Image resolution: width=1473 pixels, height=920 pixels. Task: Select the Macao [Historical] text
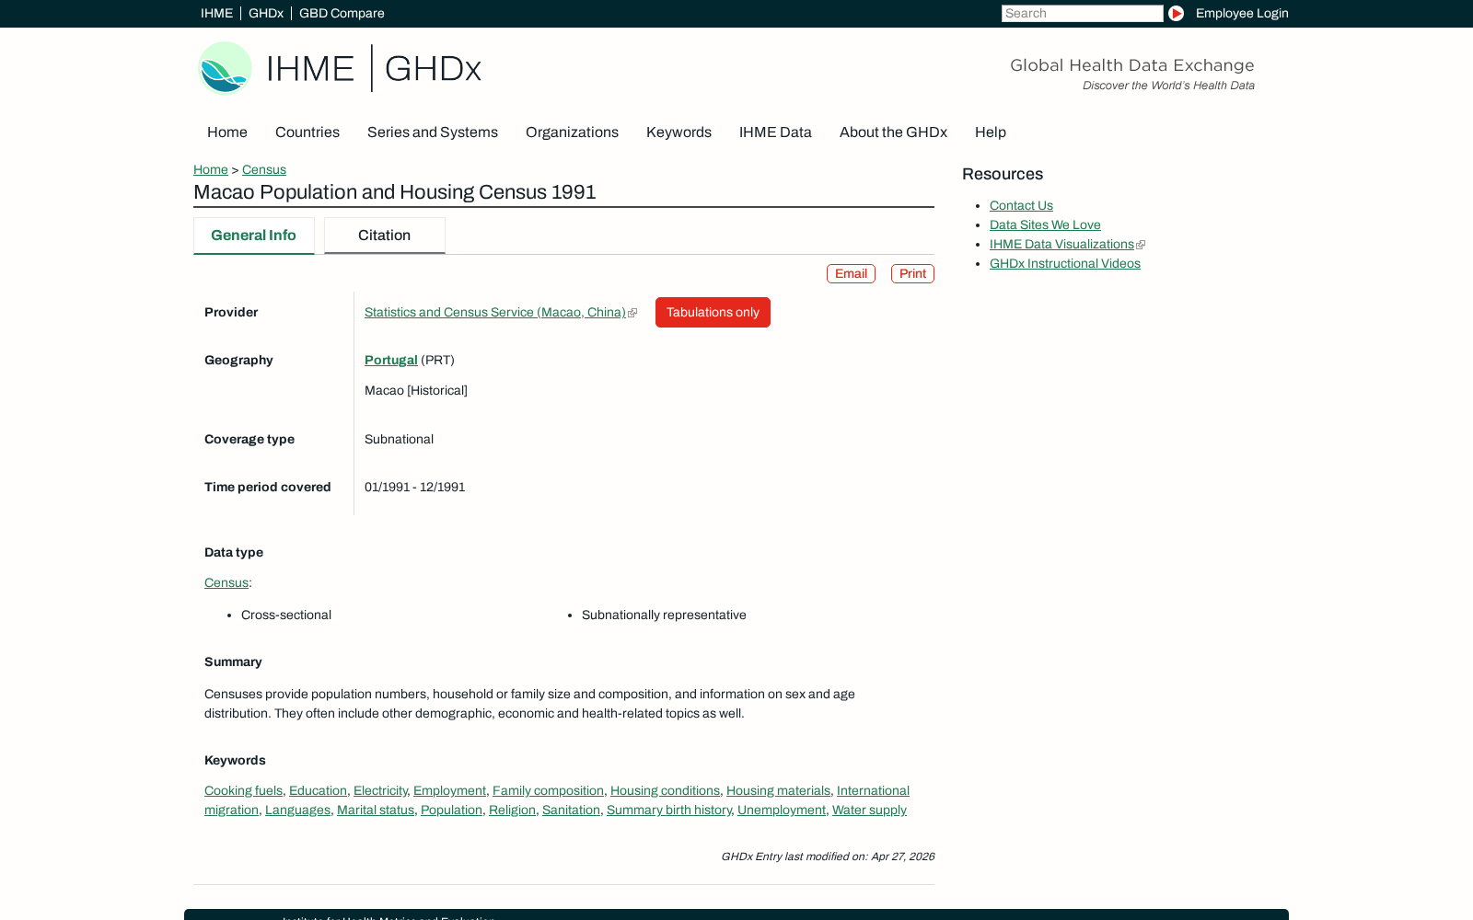click(416, 391)
